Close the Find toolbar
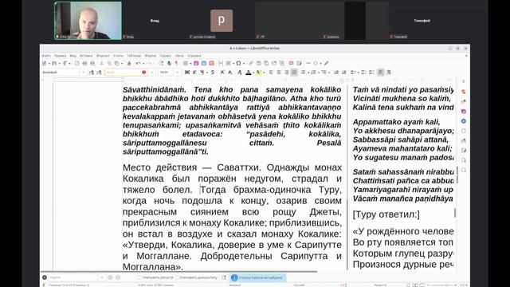The height and width of the screenshot is (287, 510). point(45,277)
